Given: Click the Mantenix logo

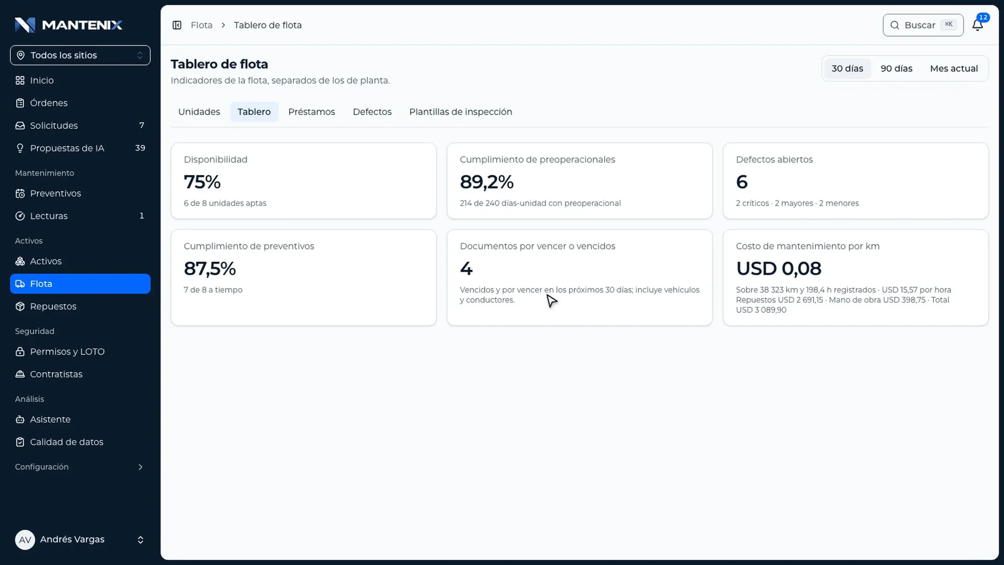Looking at the screenshot, I should (x=69, y=25).
